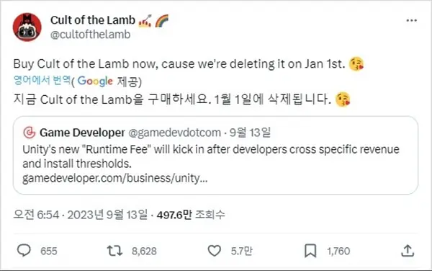
Task: Click the share upload icon
Action: [408, 251]
